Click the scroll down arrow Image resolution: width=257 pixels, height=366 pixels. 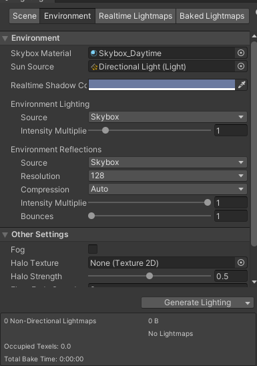pos(254,282)
